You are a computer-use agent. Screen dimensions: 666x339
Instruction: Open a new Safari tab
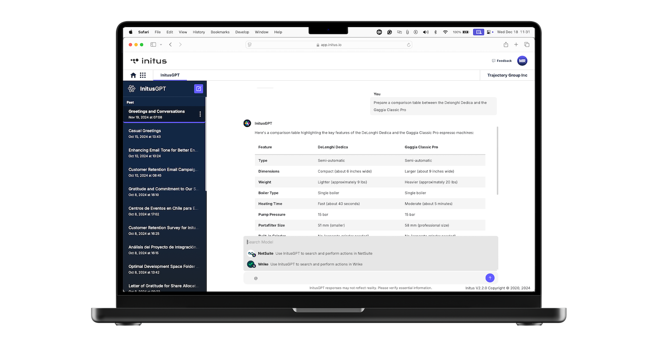pos(516,44)
